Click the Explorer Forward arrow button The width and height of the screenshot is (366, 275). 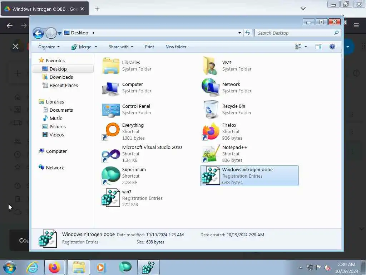tap(51, 33)
